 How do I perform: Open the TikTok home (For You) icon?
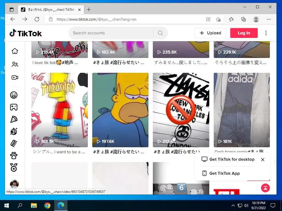click(x=15, y=51)
